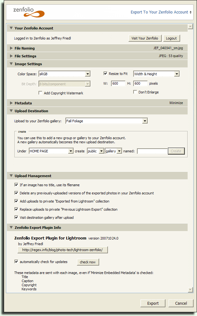Expand the Metadata section
This screenshot has height=316, width=197.
(x=11, y=103)
